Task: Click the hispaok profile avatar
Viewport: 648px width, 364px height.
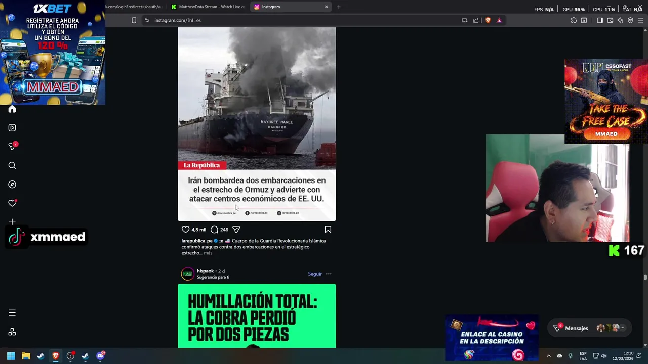Action: (x=188, y=274)
